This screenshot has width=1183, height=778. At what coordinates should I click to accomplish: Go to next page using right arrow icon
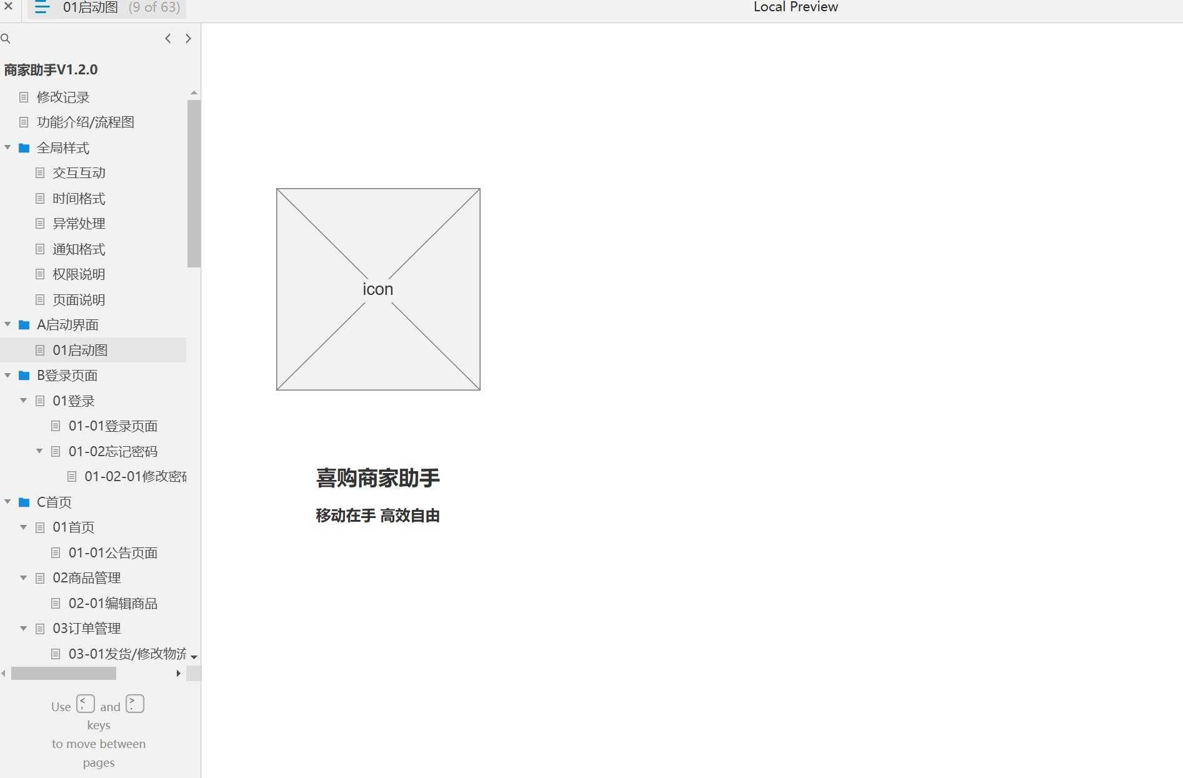pos(188,38)
